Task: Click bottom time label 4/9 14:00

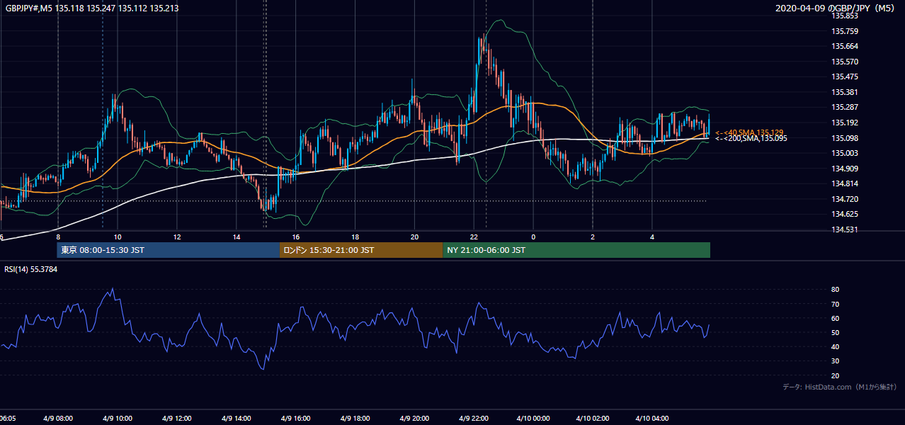Action: (x=237, y=419)
